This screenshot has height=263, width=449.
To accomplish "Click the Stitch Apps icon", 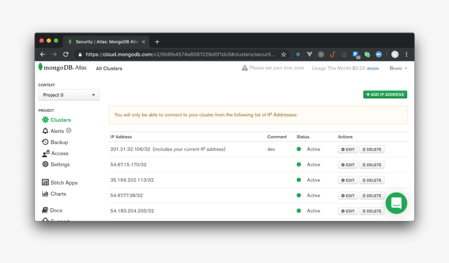I will [x=45, y=182].
